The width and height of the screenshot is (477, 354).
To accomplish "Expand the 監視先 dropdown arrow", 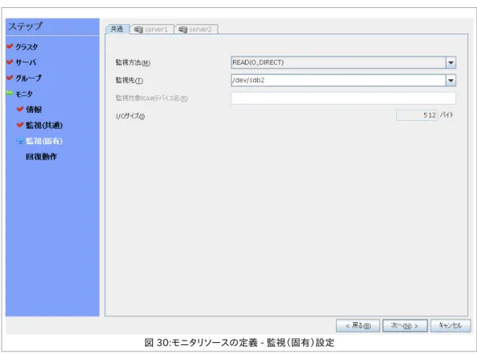I will click(451, 80).
